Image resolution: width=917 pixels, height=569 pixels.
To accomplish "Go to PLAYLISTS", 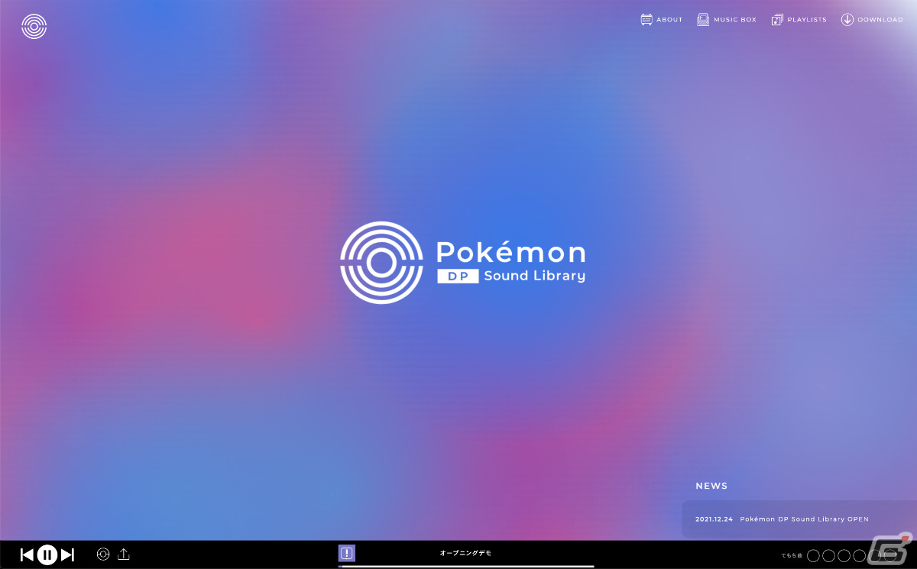I will click(799, 20).
